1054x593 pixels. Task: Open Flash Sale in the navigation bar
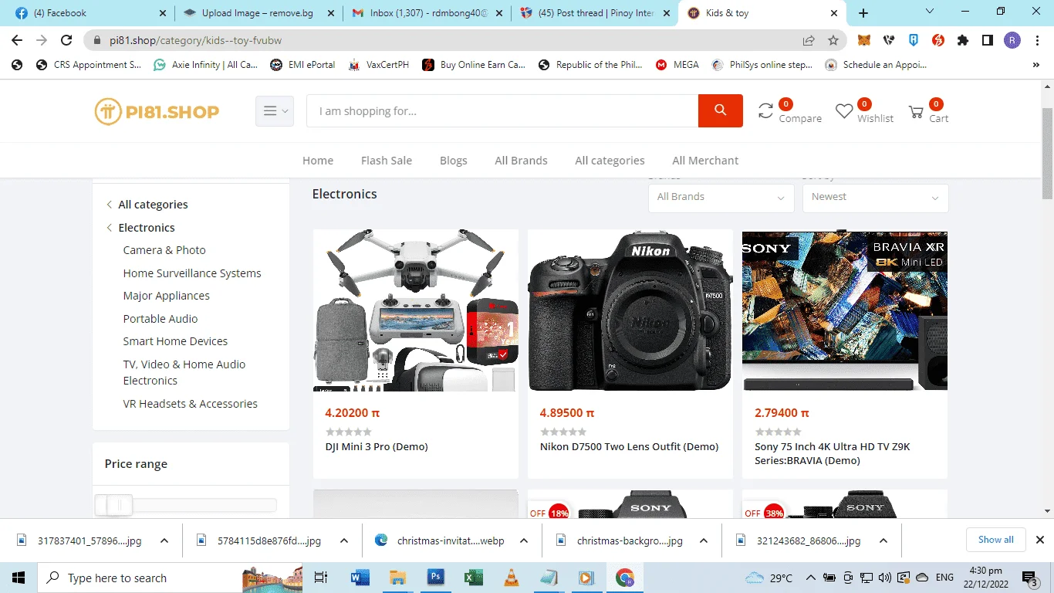pos(387,161)
